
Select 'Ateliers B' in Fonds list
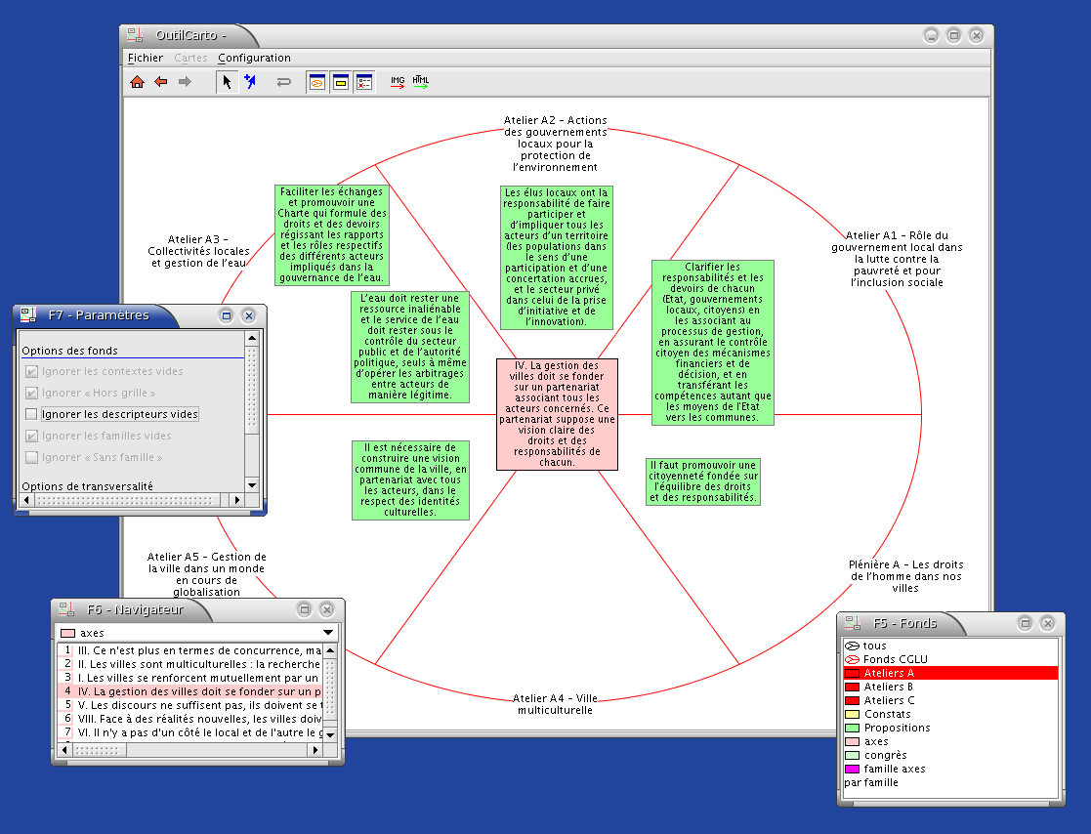888,687
